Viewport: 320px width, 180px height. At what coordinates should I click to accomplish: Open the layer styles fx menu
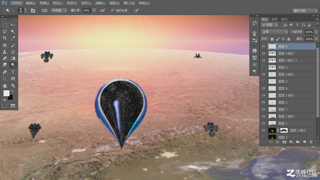(x=277, y=142)
